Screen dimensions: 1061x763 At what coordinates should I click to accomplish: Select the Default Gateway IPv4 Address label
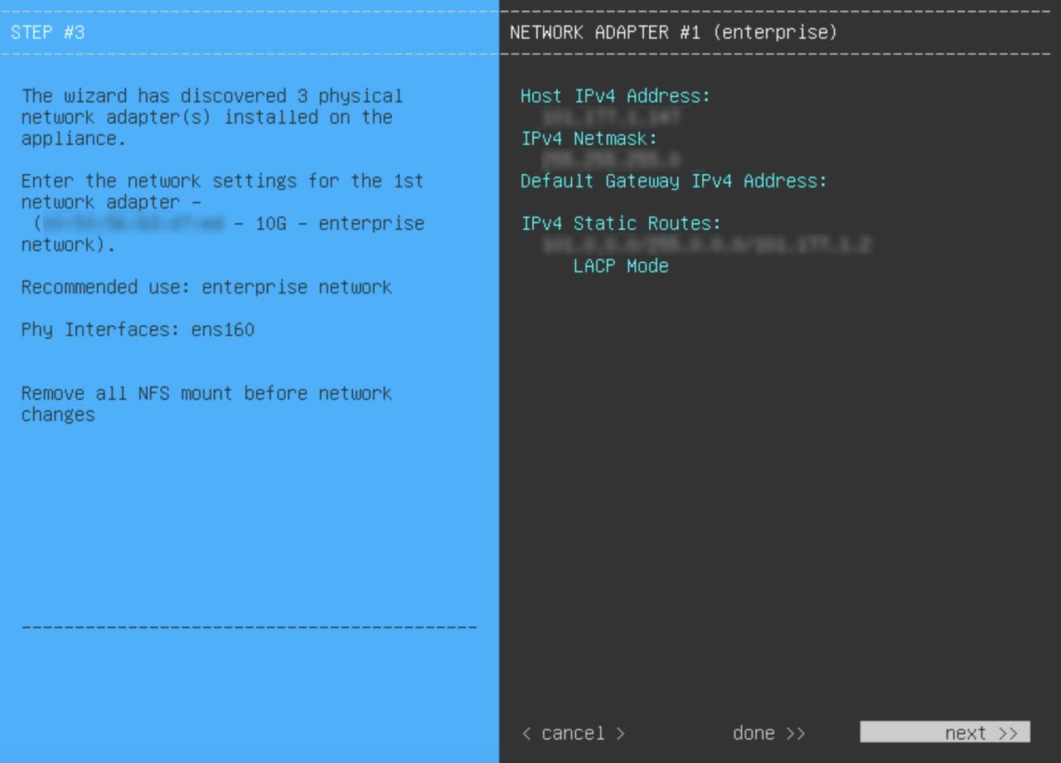[673, 181]
